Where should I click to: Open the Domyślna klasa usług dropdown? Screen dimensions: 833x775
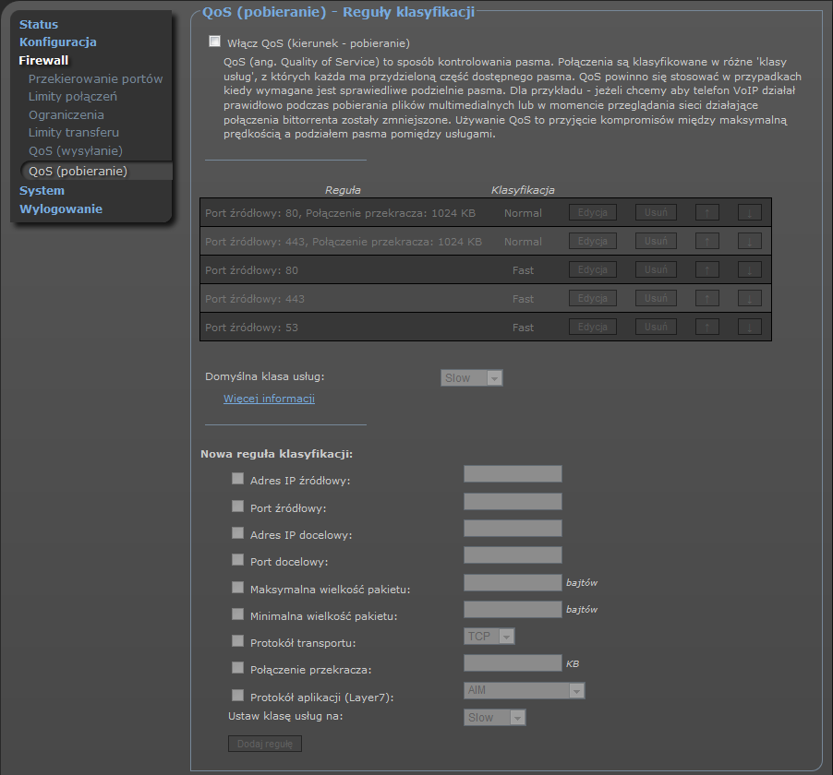pyautogui.click(x=472, y=378)
